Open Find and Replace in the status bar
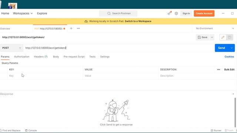Image resolution: width=237 pixels, height=133 pixels. (10, 130)
